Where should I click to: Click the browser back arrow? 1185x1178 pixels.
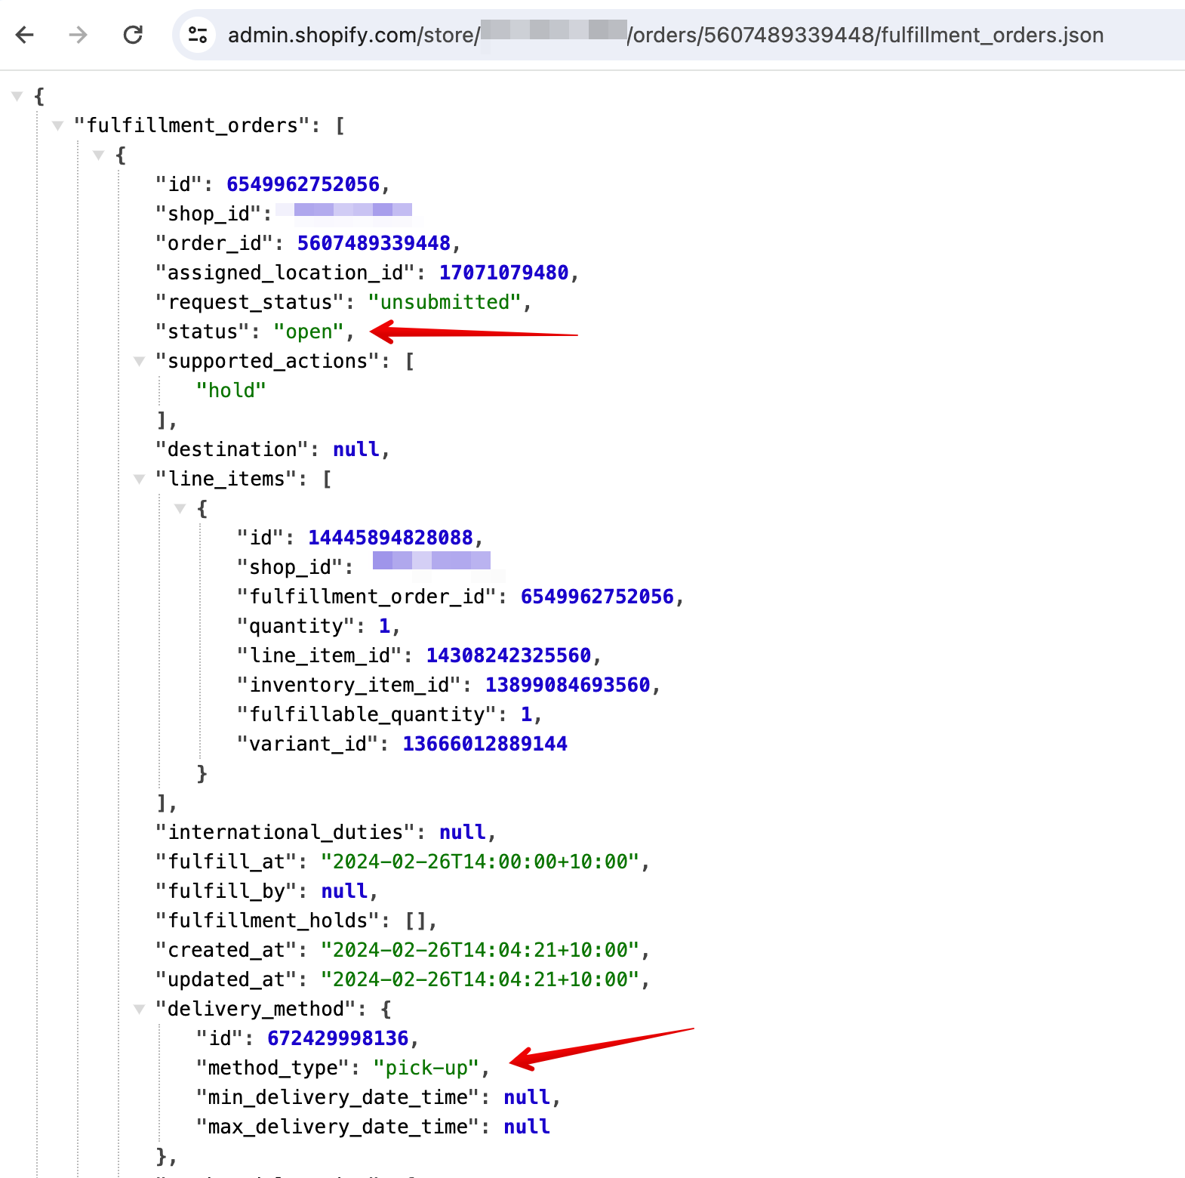pyautogui.click(x=25, y=35)
